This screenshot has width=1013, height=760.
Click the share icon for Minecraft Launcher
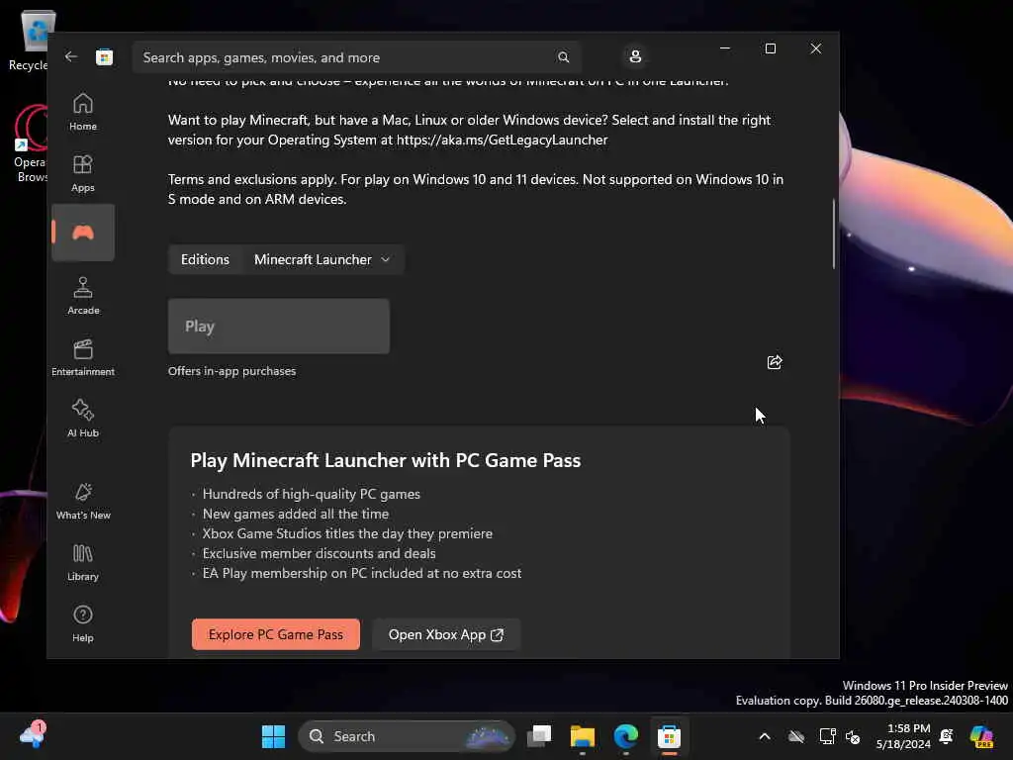[x=774, y=362]
